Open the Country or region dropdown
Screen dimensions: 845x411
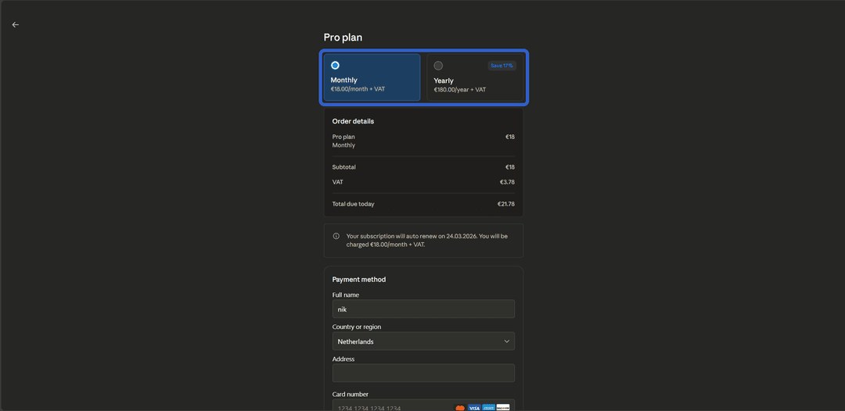click(x=423, y=341)
